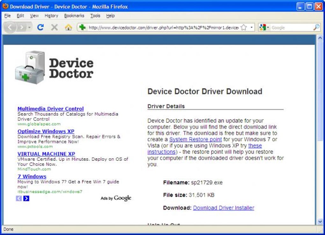This screenshot has width=325, height=235.
Task: Click the Done status bar text
Action: pos(8,229)
